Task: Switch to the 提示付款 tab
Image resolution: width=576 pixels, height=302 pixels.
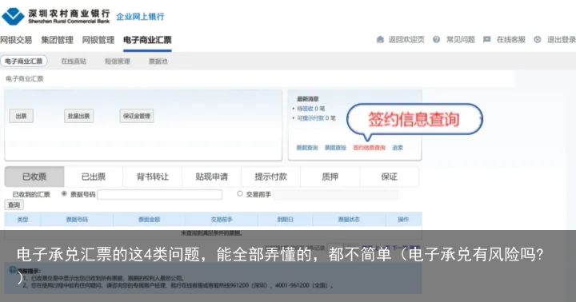Action: point(270,177)
